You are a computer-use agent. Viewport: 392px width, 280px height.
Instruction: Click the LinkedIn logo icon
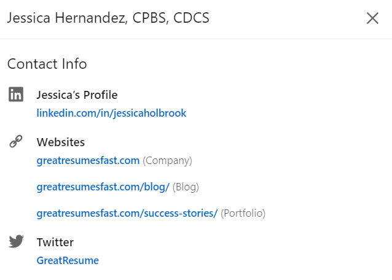point(16,95)
